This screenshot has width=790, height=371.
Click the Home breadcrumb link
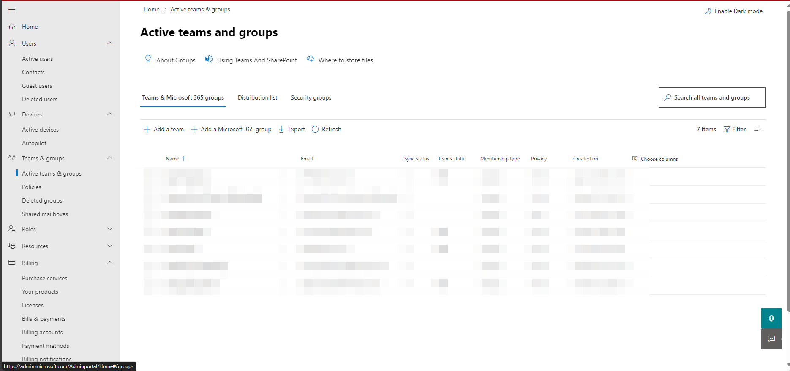[x=152, y=9]
